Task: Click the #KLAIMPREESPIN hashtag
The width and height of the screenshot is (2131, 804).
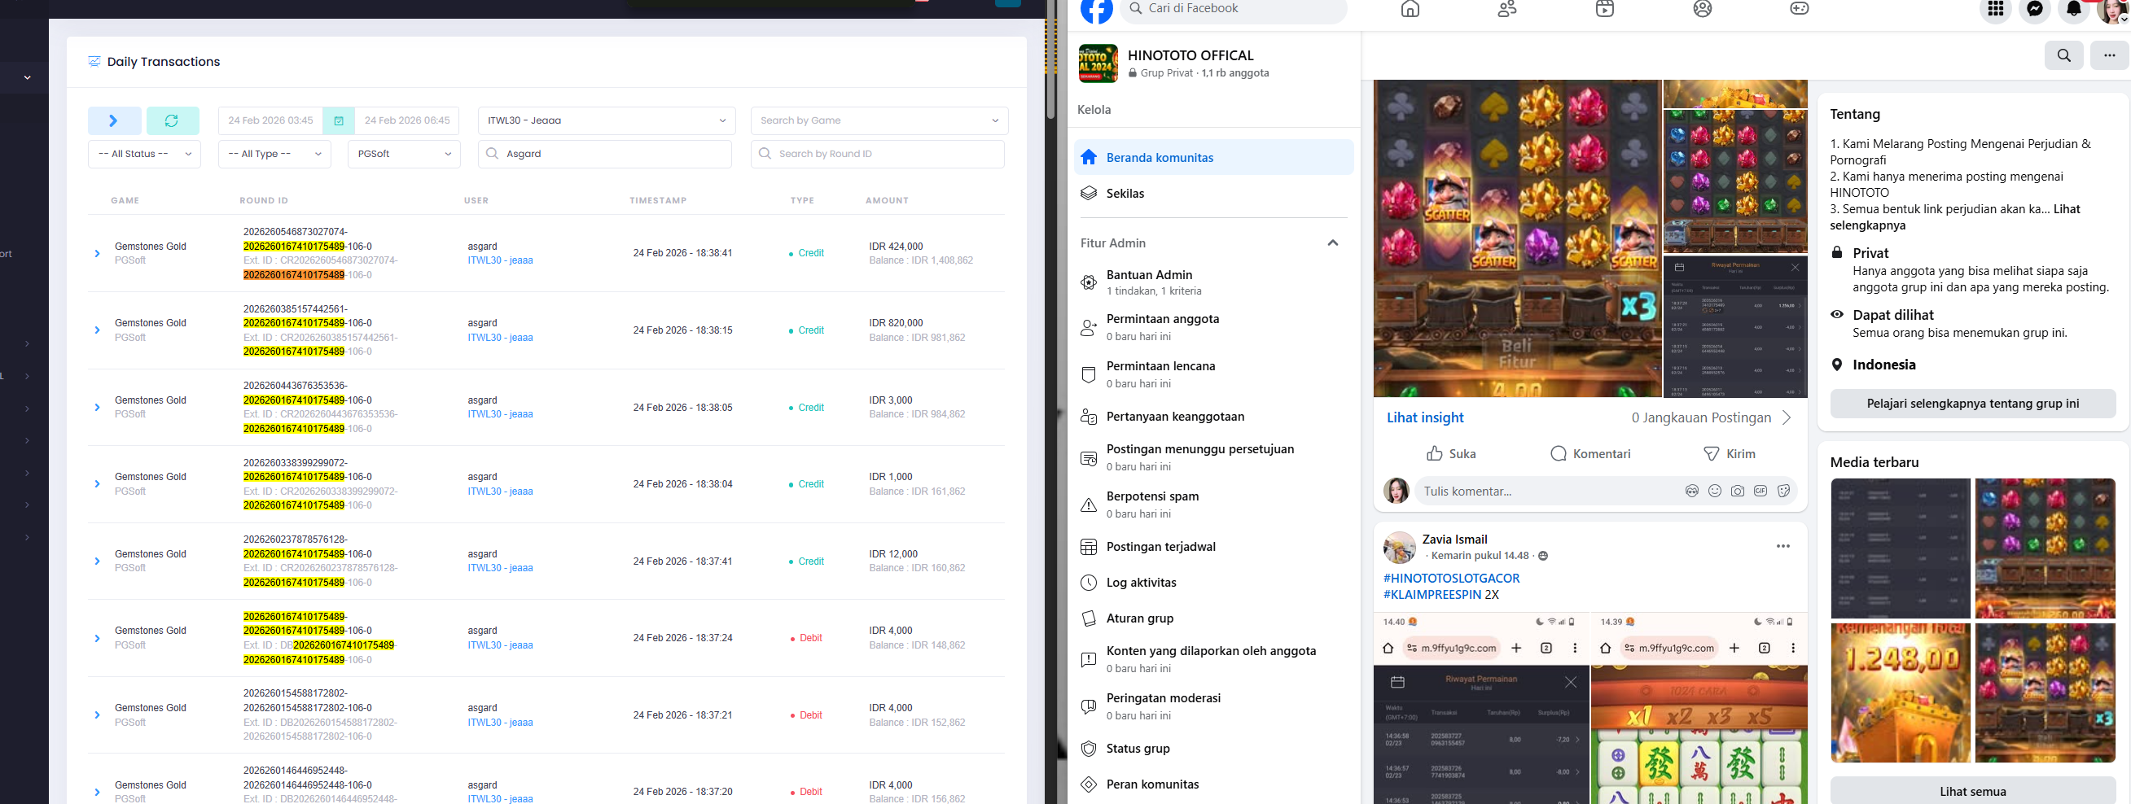Action: click(1432, 595)
